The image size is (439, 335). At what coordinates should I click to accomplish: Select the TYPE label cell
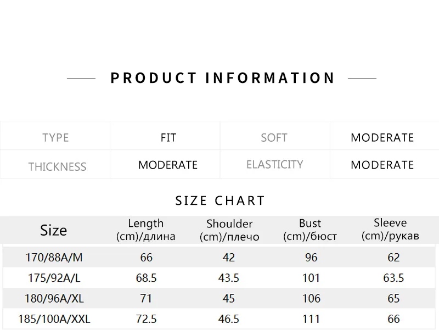[x=55, y=137]
